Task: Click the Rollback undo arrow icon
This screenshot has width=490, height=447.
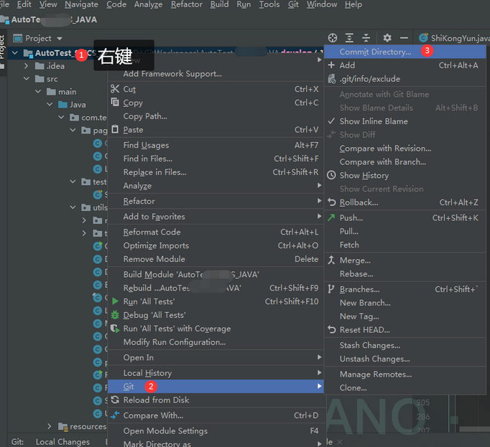Action: (331, 202)
